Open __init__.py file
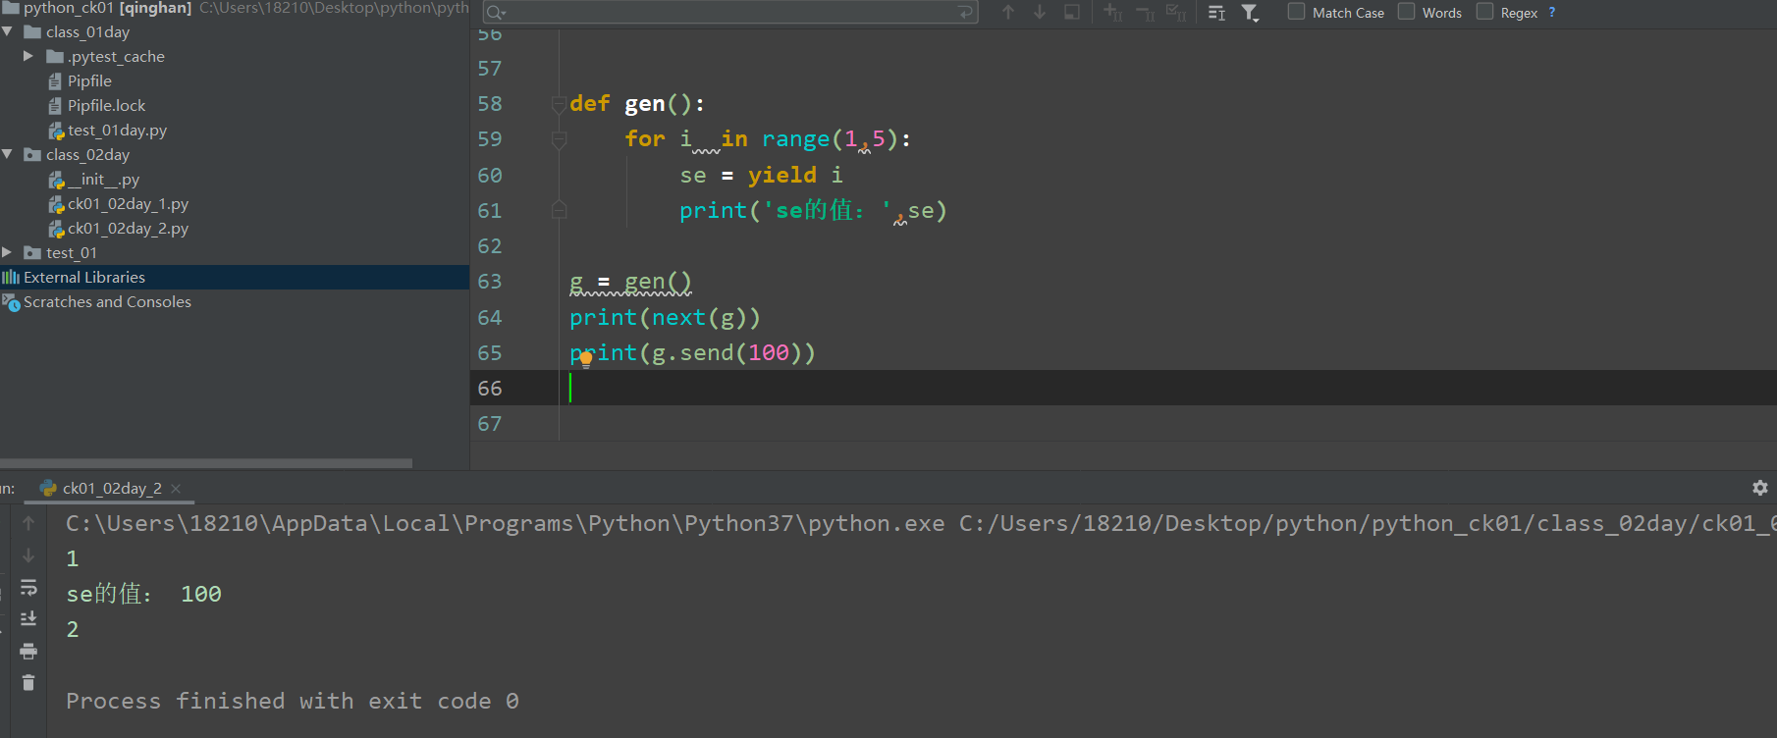This screenshot has height=738, width=1777. (103, 179)
